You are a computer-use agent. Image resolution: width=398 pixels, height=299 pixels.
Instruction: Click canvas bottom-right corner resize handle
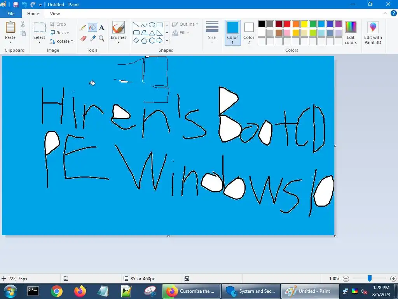pyautogui.click(x=335, y=236)
